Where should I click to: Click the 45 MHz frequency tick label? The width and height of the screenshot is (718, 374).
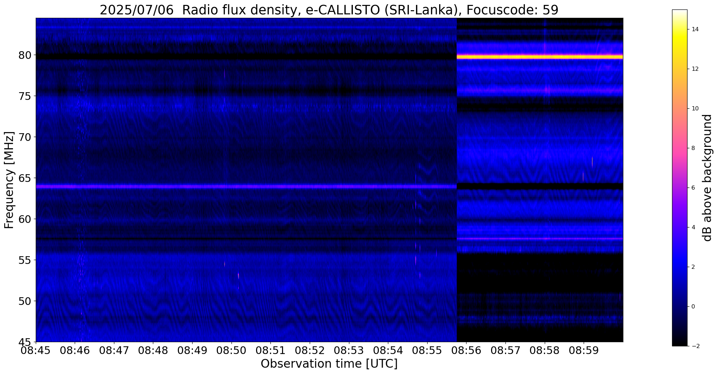(x=25, y=342)
